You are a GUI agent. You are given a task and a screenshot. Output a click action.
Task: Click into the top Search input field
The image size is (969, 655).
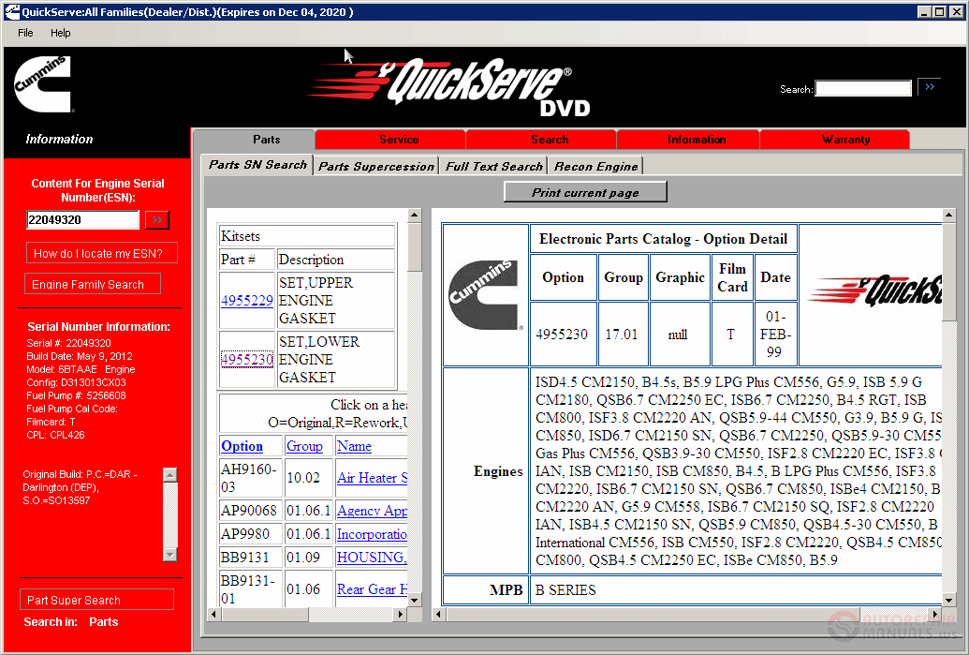[x=863, y=88]
